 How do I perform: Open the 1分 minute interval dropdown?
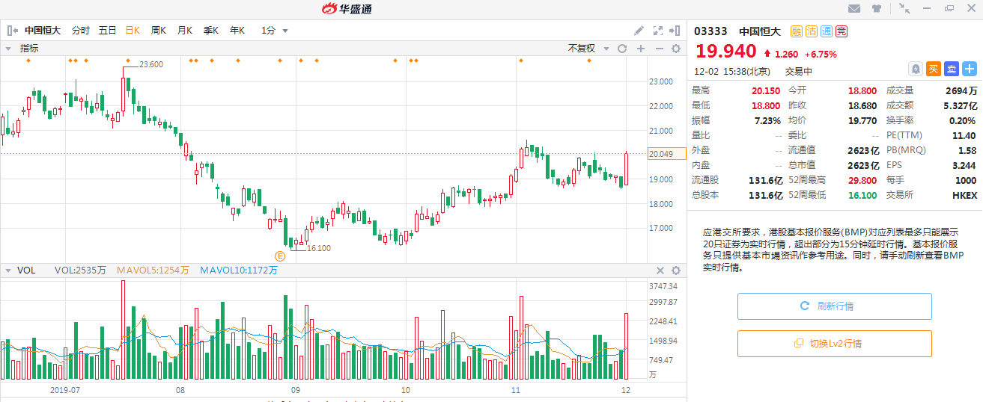(x=274, y=31)
